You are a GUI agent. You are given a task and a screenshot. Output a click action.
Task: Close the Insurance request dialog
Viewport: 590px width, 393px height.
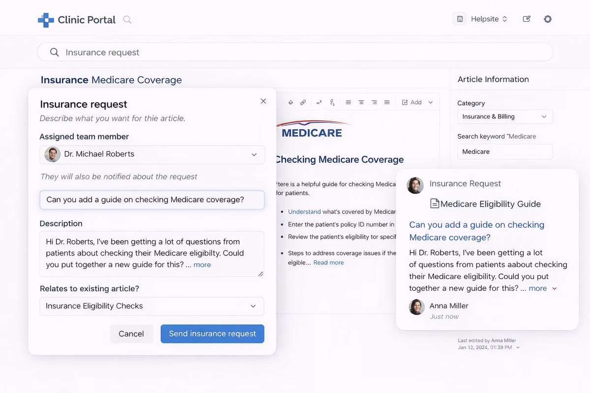pyautogui.click(x=263, y=101)
